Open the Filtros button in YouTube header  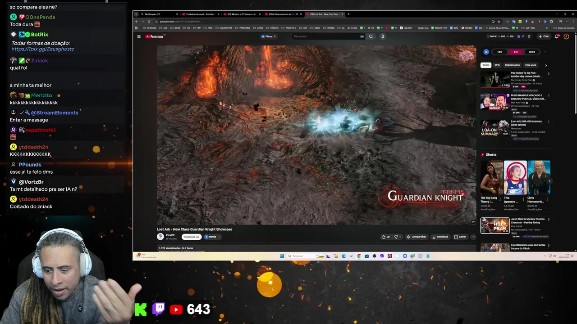269,36
